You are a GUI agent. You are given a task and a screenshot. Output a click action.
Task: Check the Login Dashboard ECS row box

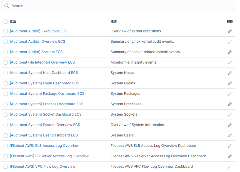click(6, 83)
